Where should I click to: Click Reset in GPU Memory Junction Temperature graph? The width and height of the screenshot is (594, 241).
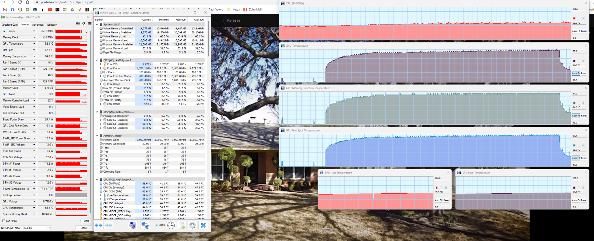tap(584, 116)
